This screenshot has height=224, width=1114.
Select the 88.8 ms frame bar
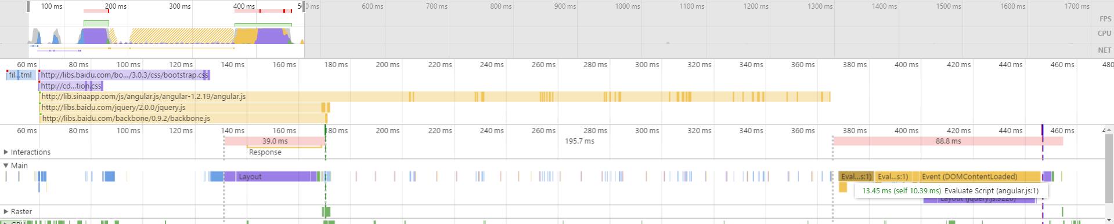pos(948,141)
